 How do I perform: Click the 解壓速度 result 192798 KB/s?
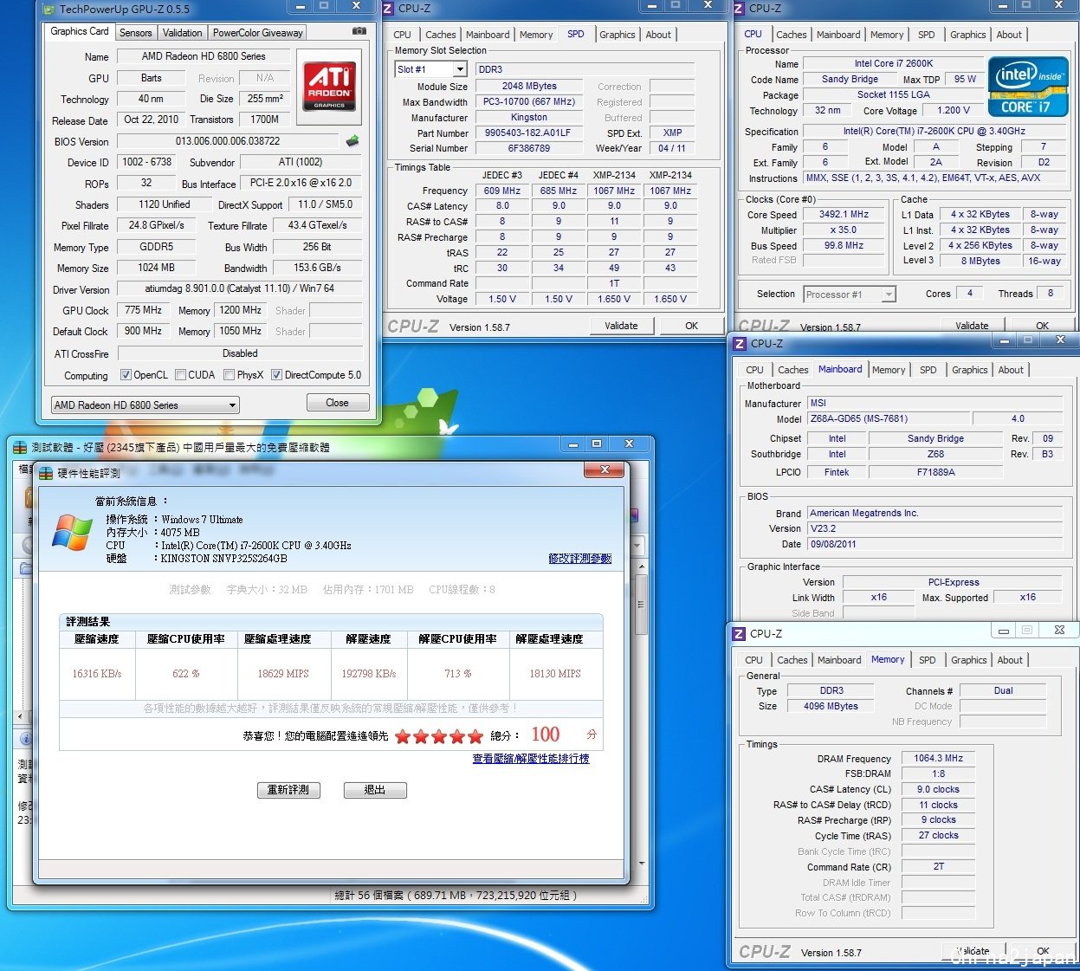click(x=369, y=674)
